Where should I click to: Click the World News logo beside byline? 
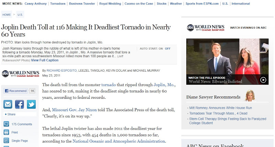[20, 74]
